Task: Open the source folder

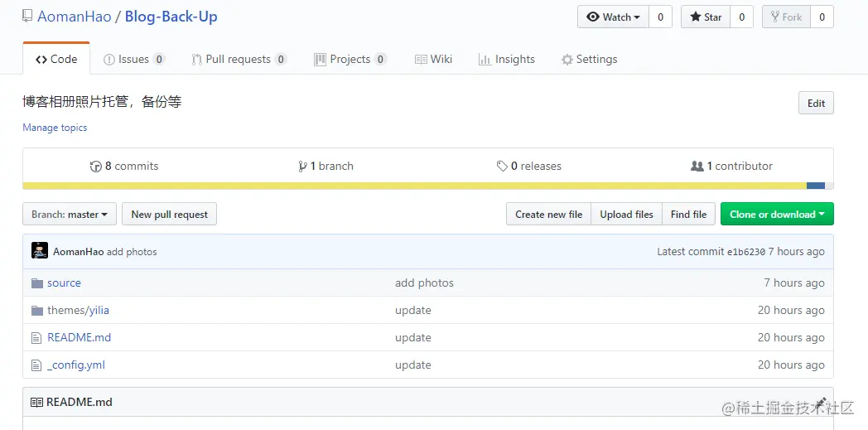Action: 65,283
